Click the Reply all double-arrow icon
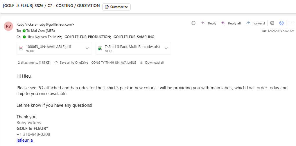The width and height of the screenshot is (296, 146). point(223,23)
